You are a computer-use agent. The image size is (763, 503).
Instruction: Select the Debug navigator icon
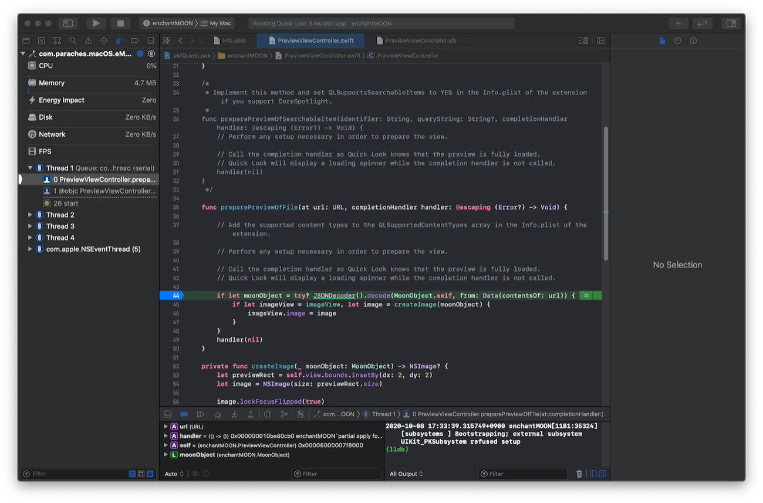(119, 41)
